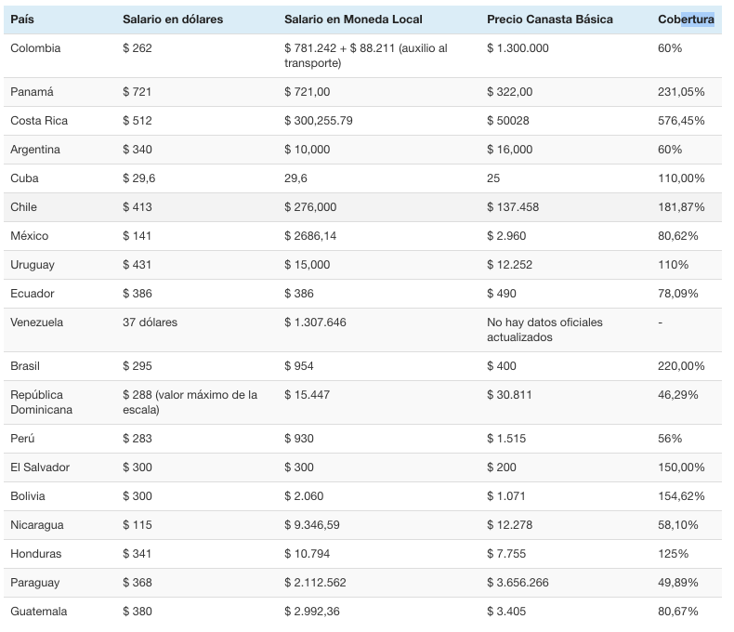Click Nicaragua's $ 9.346,59 local salary
This screenshot has height=632, width=734.
pos(312,525)
